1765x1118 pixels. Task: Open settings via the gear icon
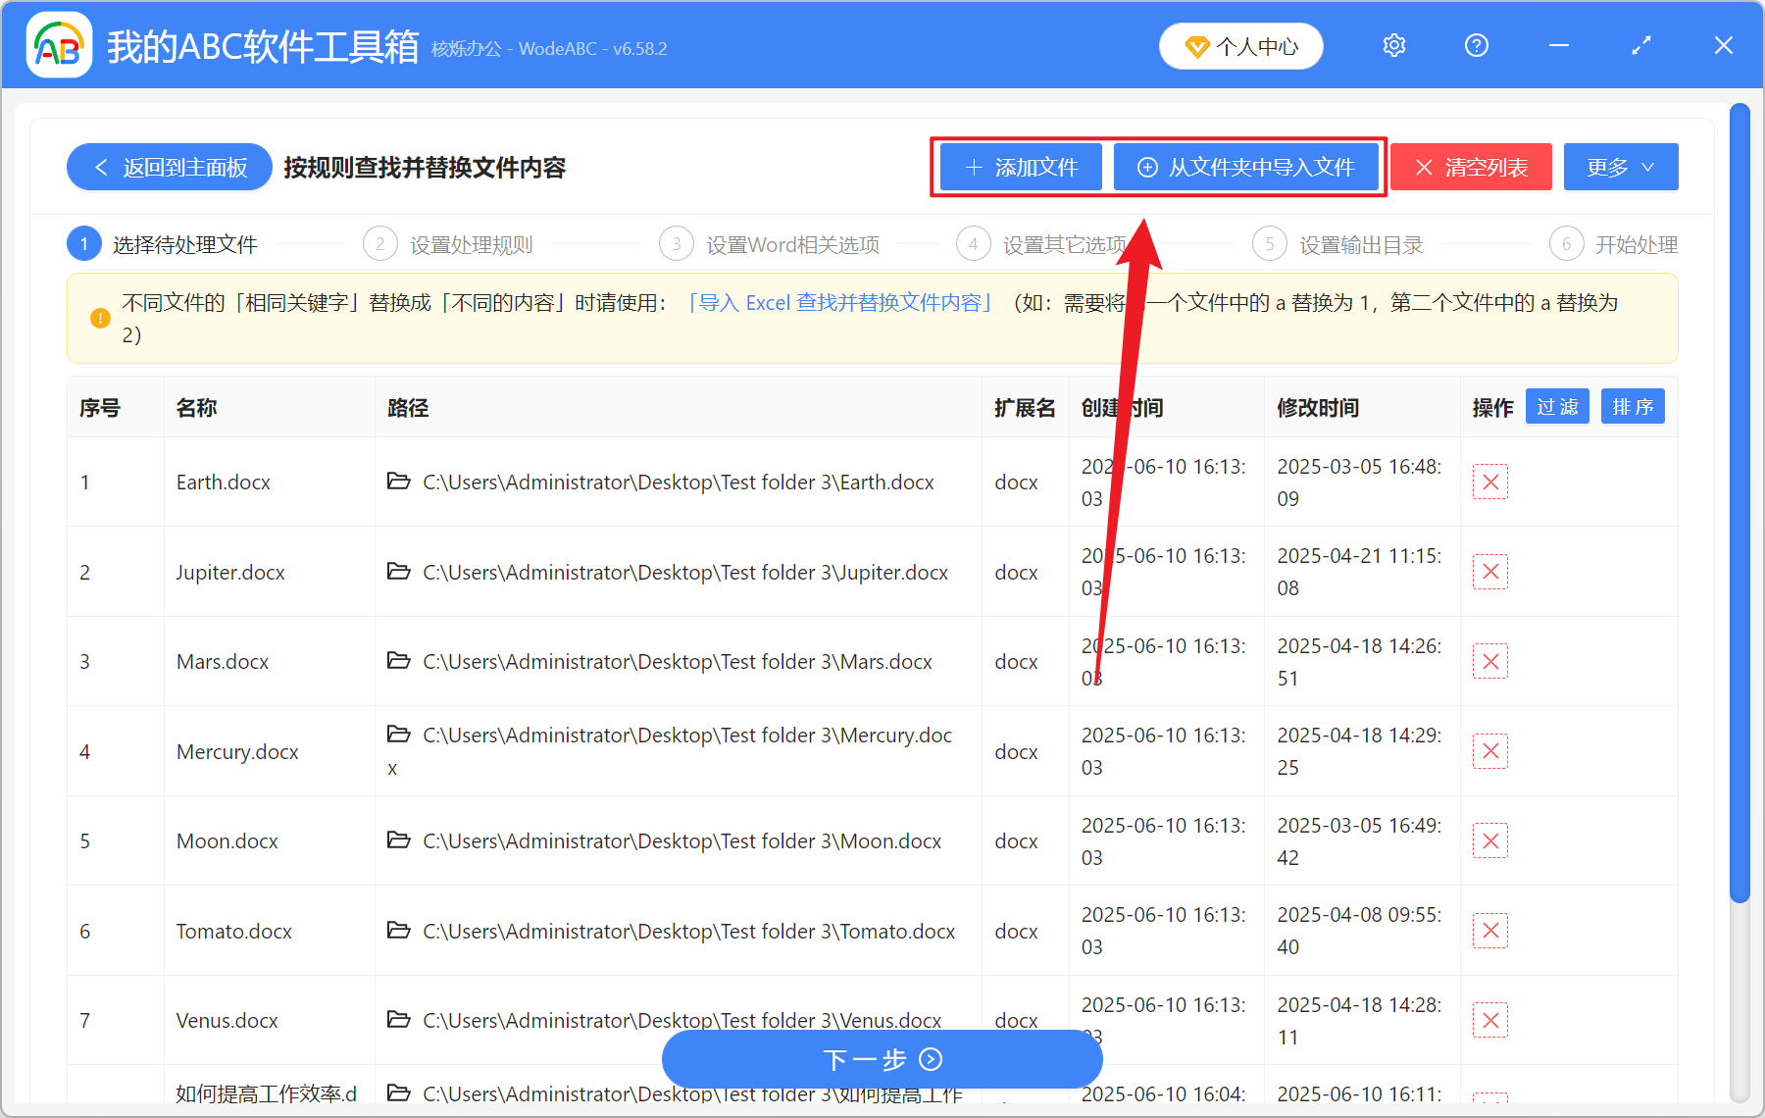(x=1393, y=45)
